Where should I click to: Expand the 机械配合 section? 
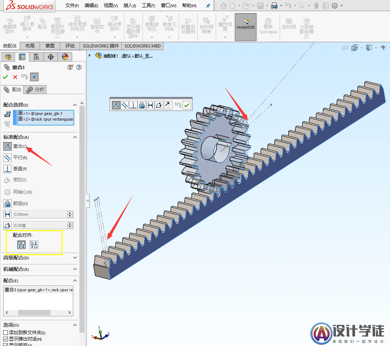pos(75,269)
